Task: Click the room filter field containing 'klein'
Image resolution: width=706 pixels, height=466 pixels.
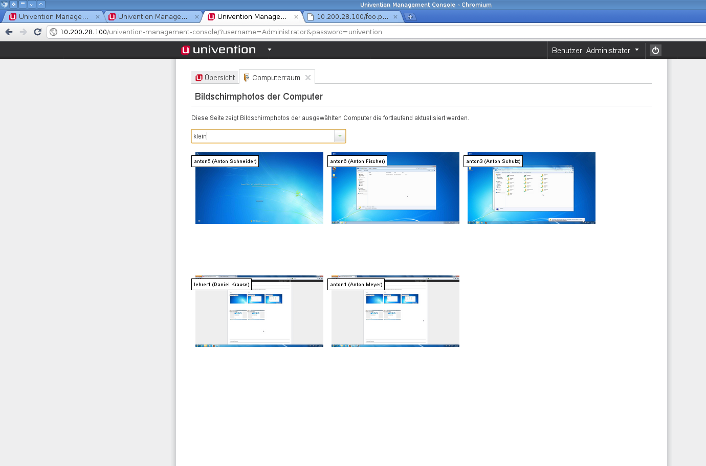Action: (263, 136)
